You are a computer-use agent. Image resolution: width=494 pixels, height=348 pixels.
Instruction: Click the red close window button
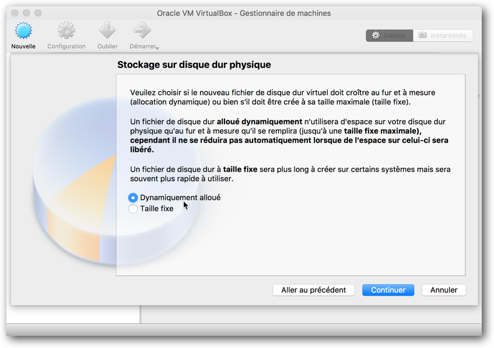coord(15,13)
